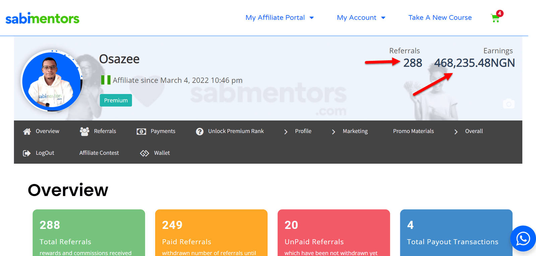
Task: Click the diamond icon beside Wallet
Action: click(144, 153)
